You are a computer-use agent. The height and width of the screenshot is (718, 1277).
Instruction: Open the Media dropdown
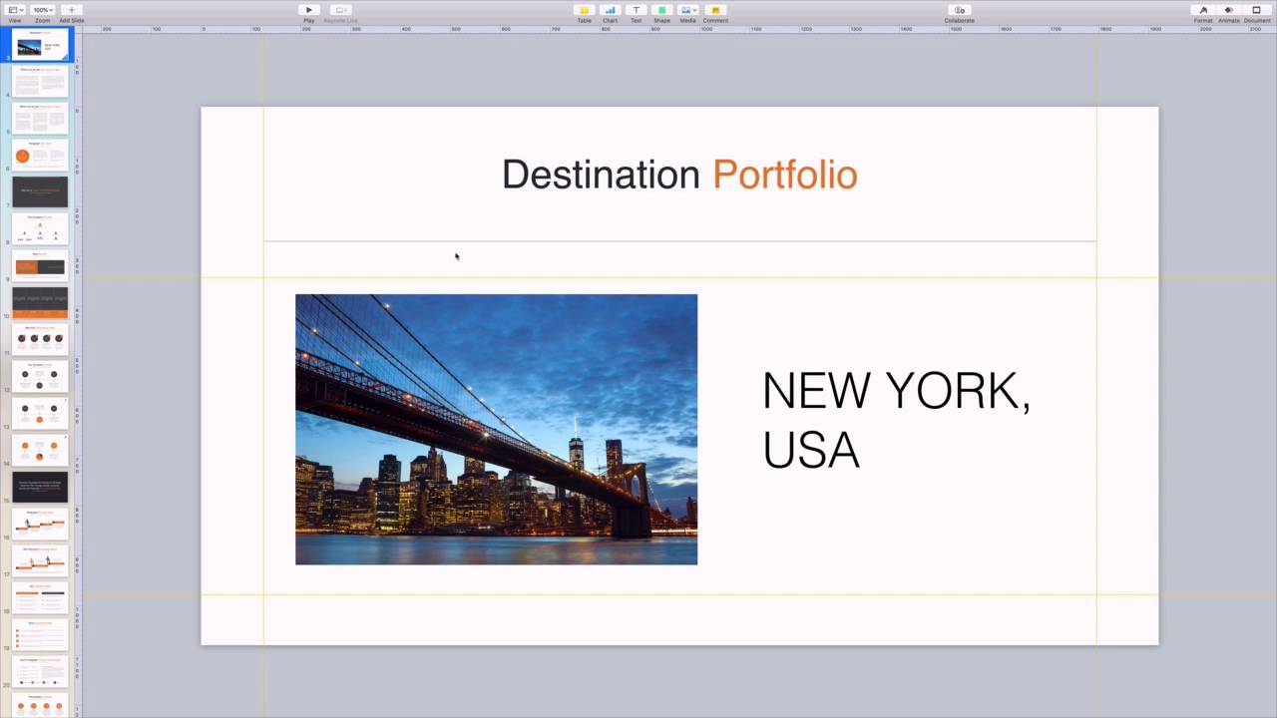(687, 10)
